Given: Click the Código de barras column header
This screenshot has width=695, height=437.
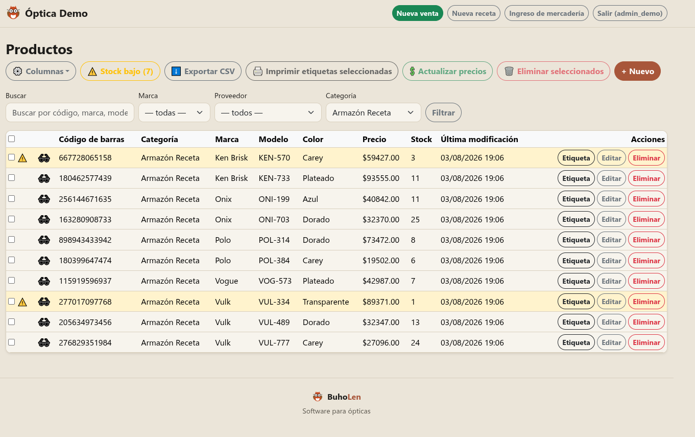Looking at the screenshot, I should 91,139.
